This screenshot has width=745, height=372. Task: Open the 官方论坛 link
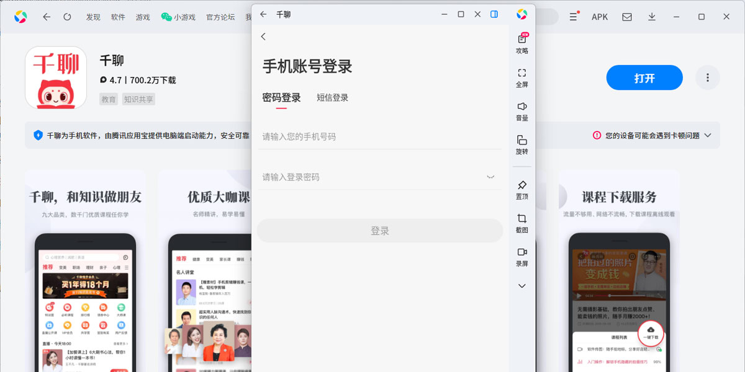tap(220, 17)
